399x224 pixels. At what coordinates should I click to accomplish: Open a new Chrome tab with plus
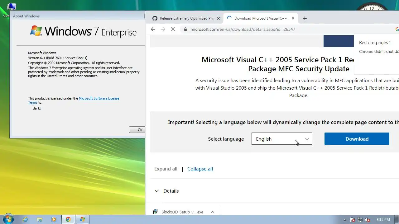(305, 18)
